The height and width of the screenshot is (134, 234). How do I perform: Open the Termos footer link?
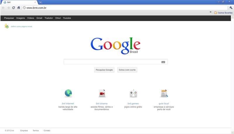36,130
